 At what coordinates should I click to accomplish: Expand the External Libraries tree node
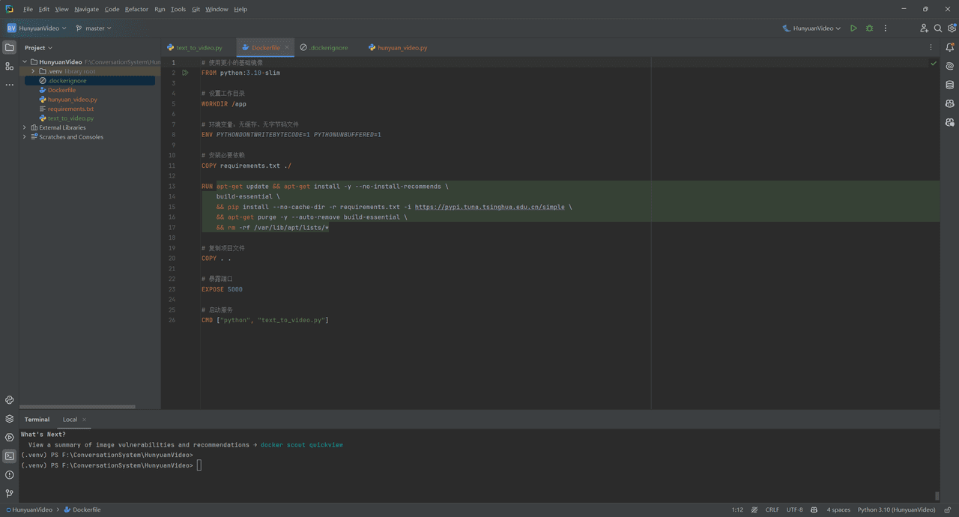pyautogui.click(x=25, y=127)
